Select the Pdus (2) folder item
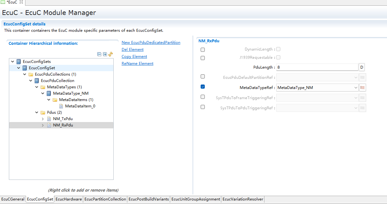The height and width of the screenshot is (204, 387). (x=54, y=112)
